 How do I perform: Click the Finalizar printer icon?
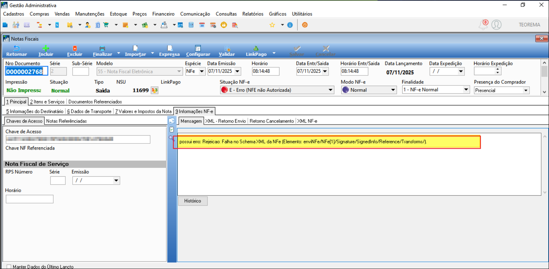click(x=102, y=49)
